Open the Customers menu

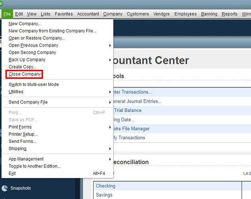click(x=138, y=14)
